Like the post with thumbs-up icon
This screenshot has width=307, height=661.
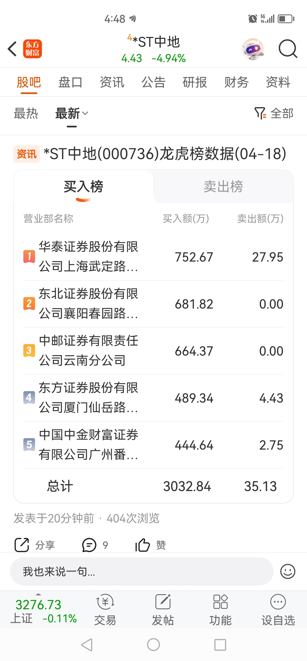tap(143, 545)
